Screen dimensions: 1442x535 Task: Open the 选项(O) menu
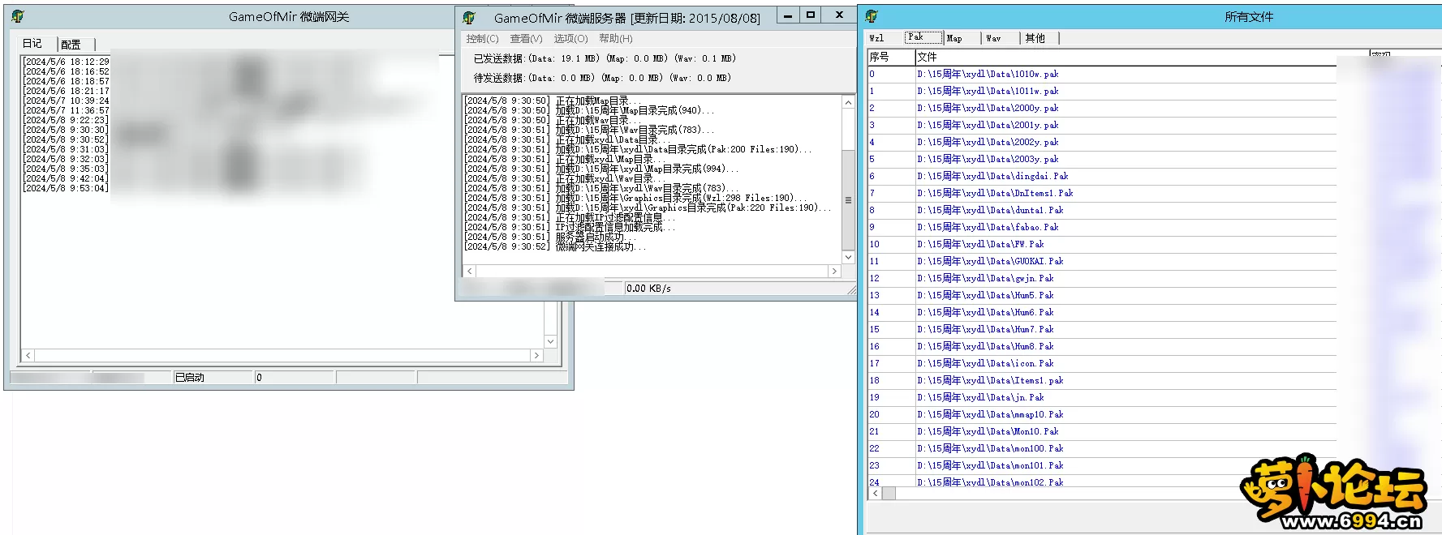[x=570, y=39]
